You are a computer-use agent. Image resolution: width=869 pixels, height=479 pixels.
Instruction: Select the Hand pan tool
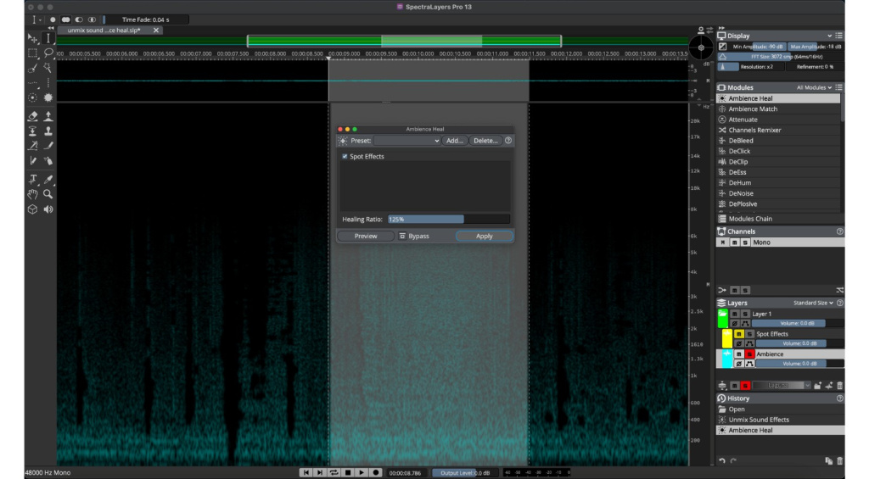coord(33,194)
